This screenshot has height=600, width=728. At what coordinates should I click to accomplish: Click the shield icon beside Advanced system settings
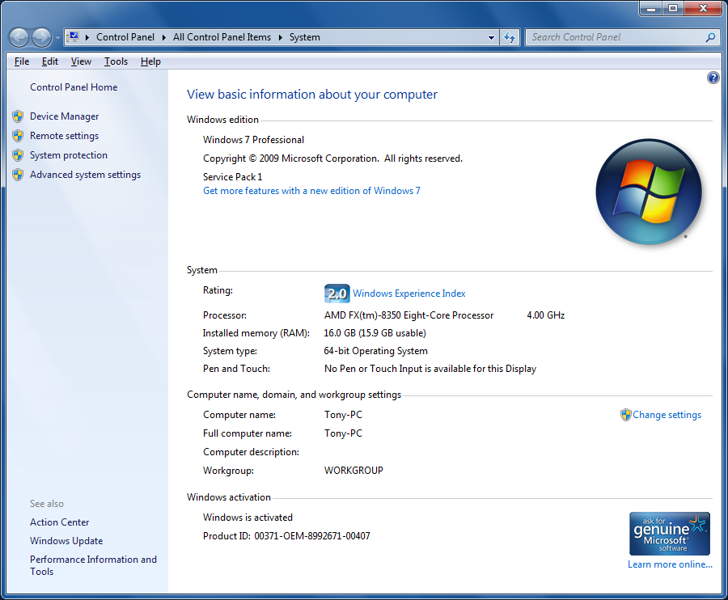(18, 175)
